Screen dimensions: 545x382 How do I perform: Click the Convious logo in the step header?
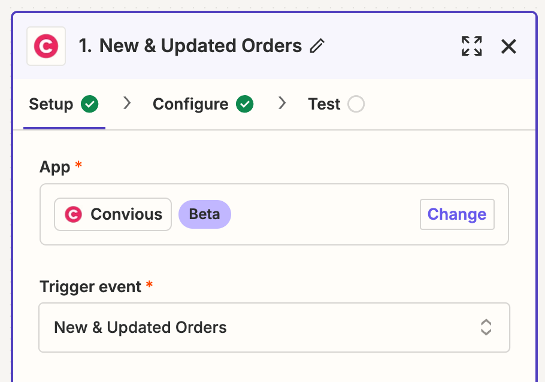pos(46,46)
